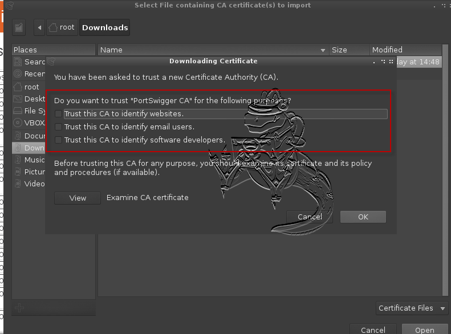Open Certificate Files filter dropdown

[412, 308]
